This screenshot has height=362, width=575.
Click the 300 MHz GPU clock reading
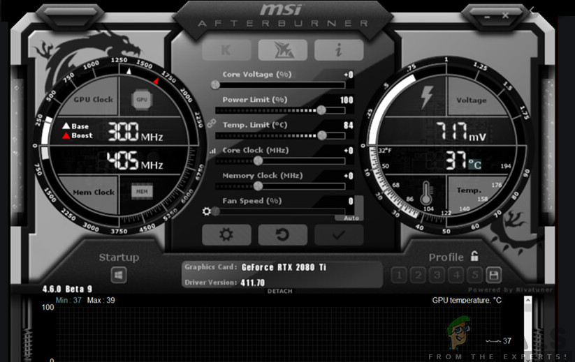[136, 132]
